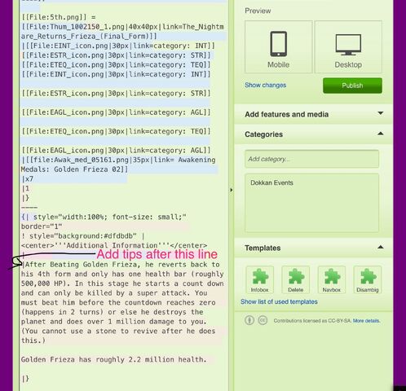Collapse the Categories section

pos(313,134)
